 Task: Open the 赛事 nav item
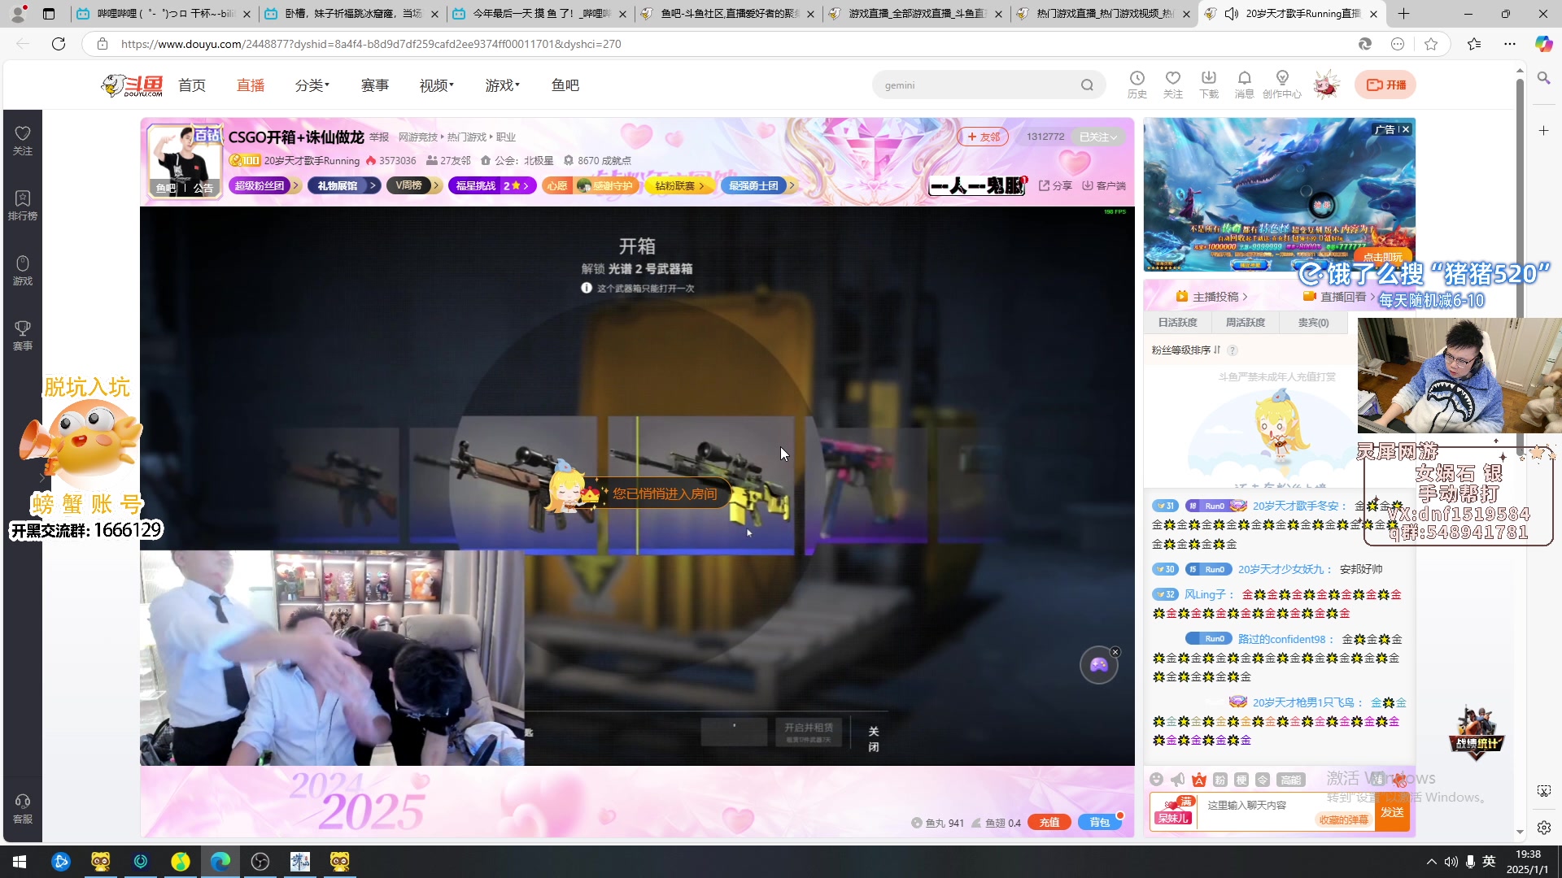[x=375, y=85]
